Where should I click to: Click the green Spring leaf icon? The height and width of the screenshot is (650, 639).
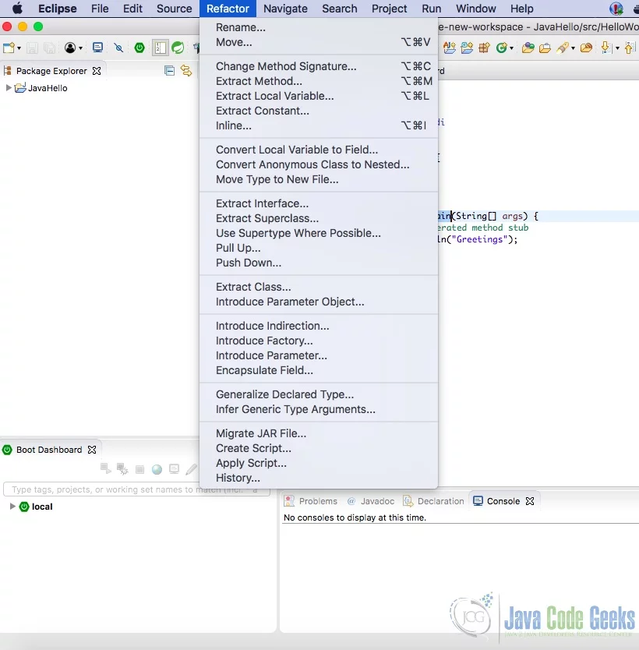[178, 48]
